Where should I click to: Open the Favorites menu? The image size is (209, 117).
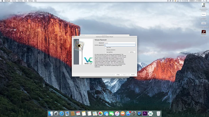pos(20,1)
